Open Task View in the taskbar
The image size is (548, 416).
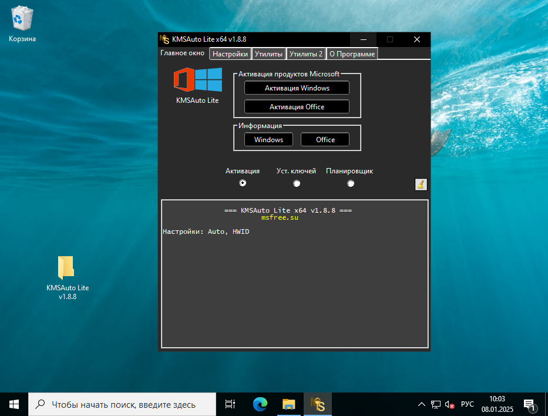[x=229, y=404]
